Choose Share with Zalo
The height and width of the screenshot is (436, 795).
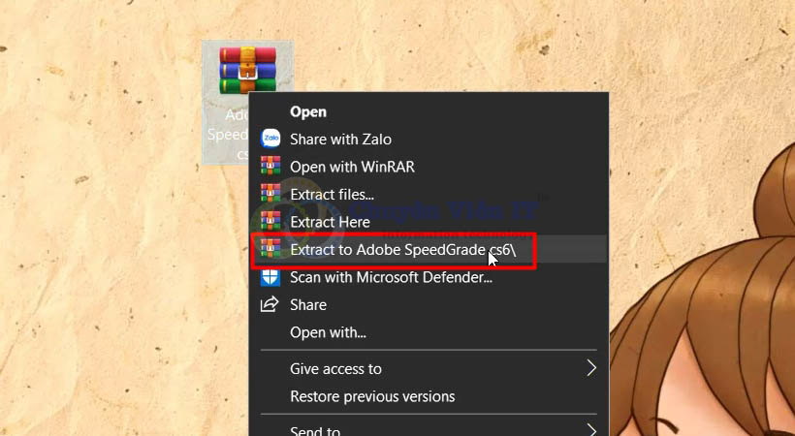[340, 140]
